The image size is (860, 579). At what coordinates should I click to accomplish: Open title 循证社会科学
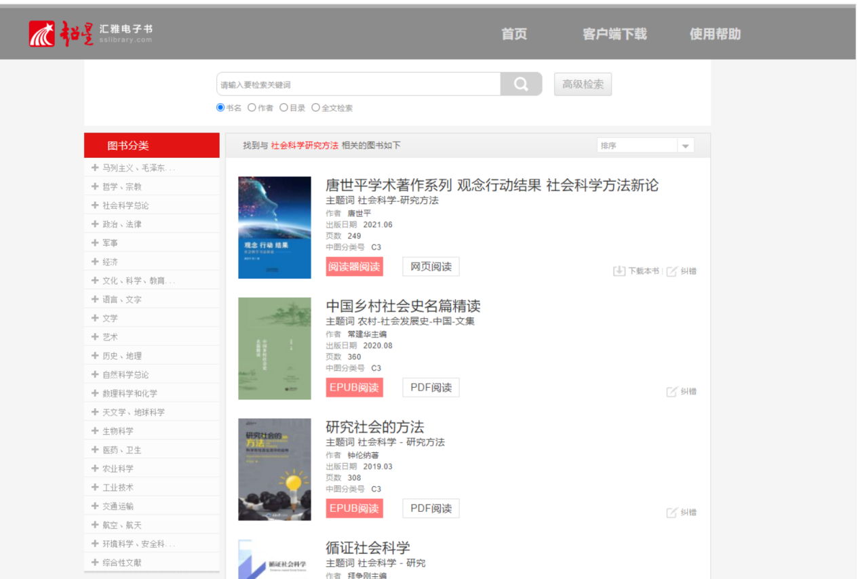point(368,548)
